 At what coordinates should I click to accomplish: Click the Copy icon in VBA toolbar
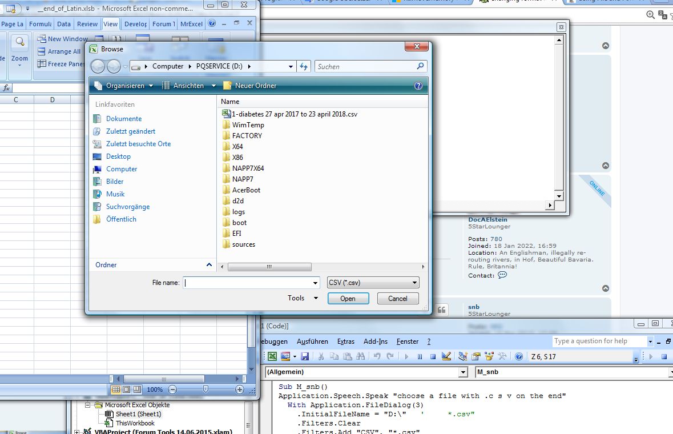click(334, 356)
